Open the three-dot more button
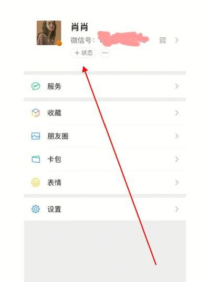210x282 pixels. pyautogui.click(x=105, y=53)
